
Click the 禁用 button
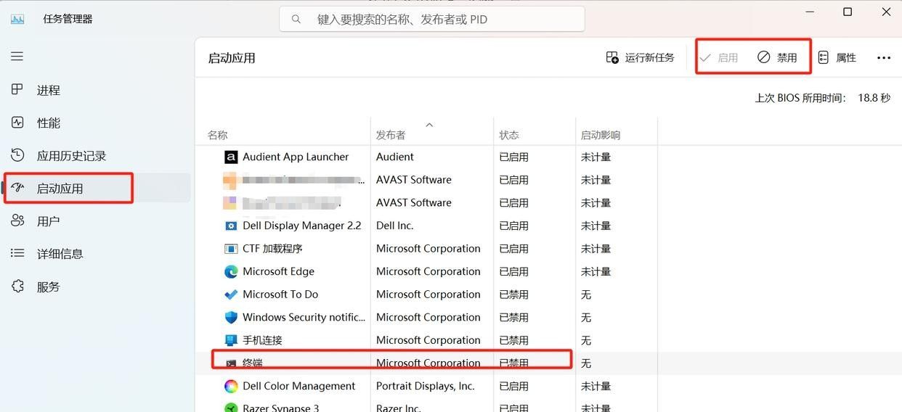pyautogui.click(x=777, y=57)
